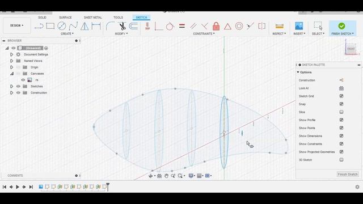
Task: Open the CONSTRAINTS dropdown menu
Action: (204, 34)
